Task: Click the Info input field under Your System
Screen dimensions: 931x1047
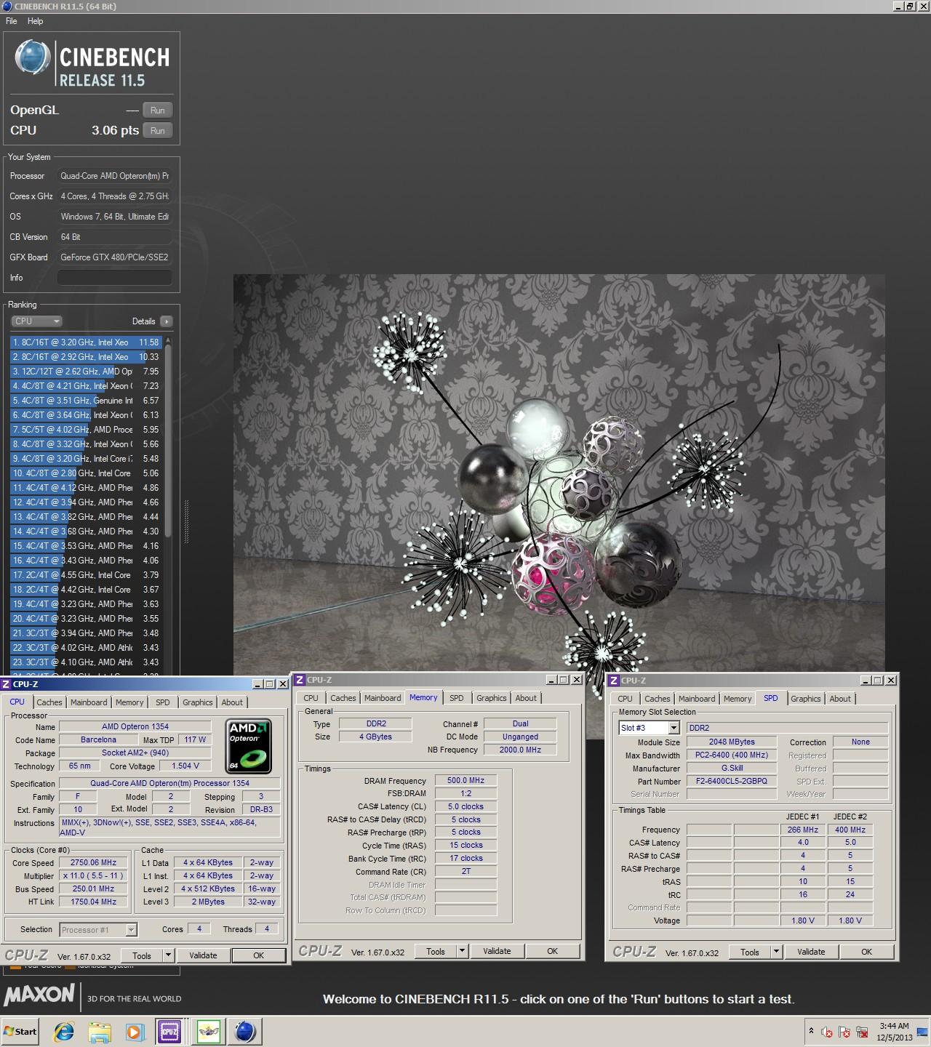Action: [x=114, y=278]
